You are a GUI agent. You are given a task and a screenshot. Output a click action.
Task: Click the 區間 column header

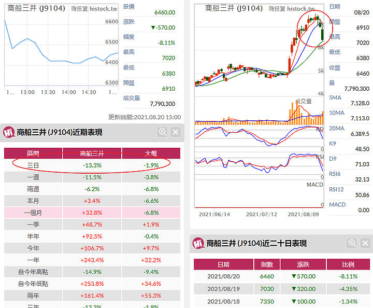point(33,153)
